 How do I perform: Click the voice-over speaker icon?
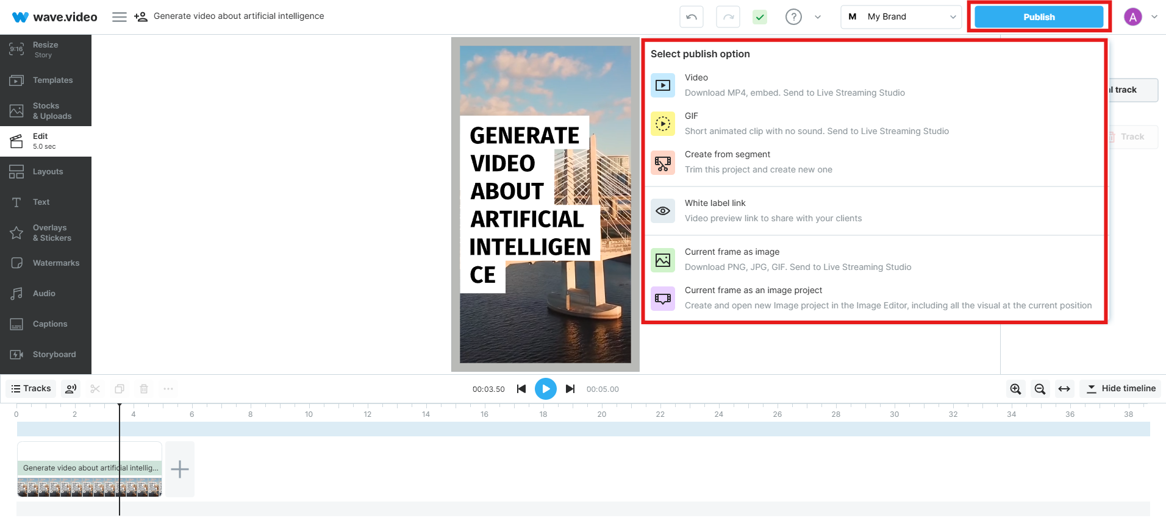coord(71,389)
